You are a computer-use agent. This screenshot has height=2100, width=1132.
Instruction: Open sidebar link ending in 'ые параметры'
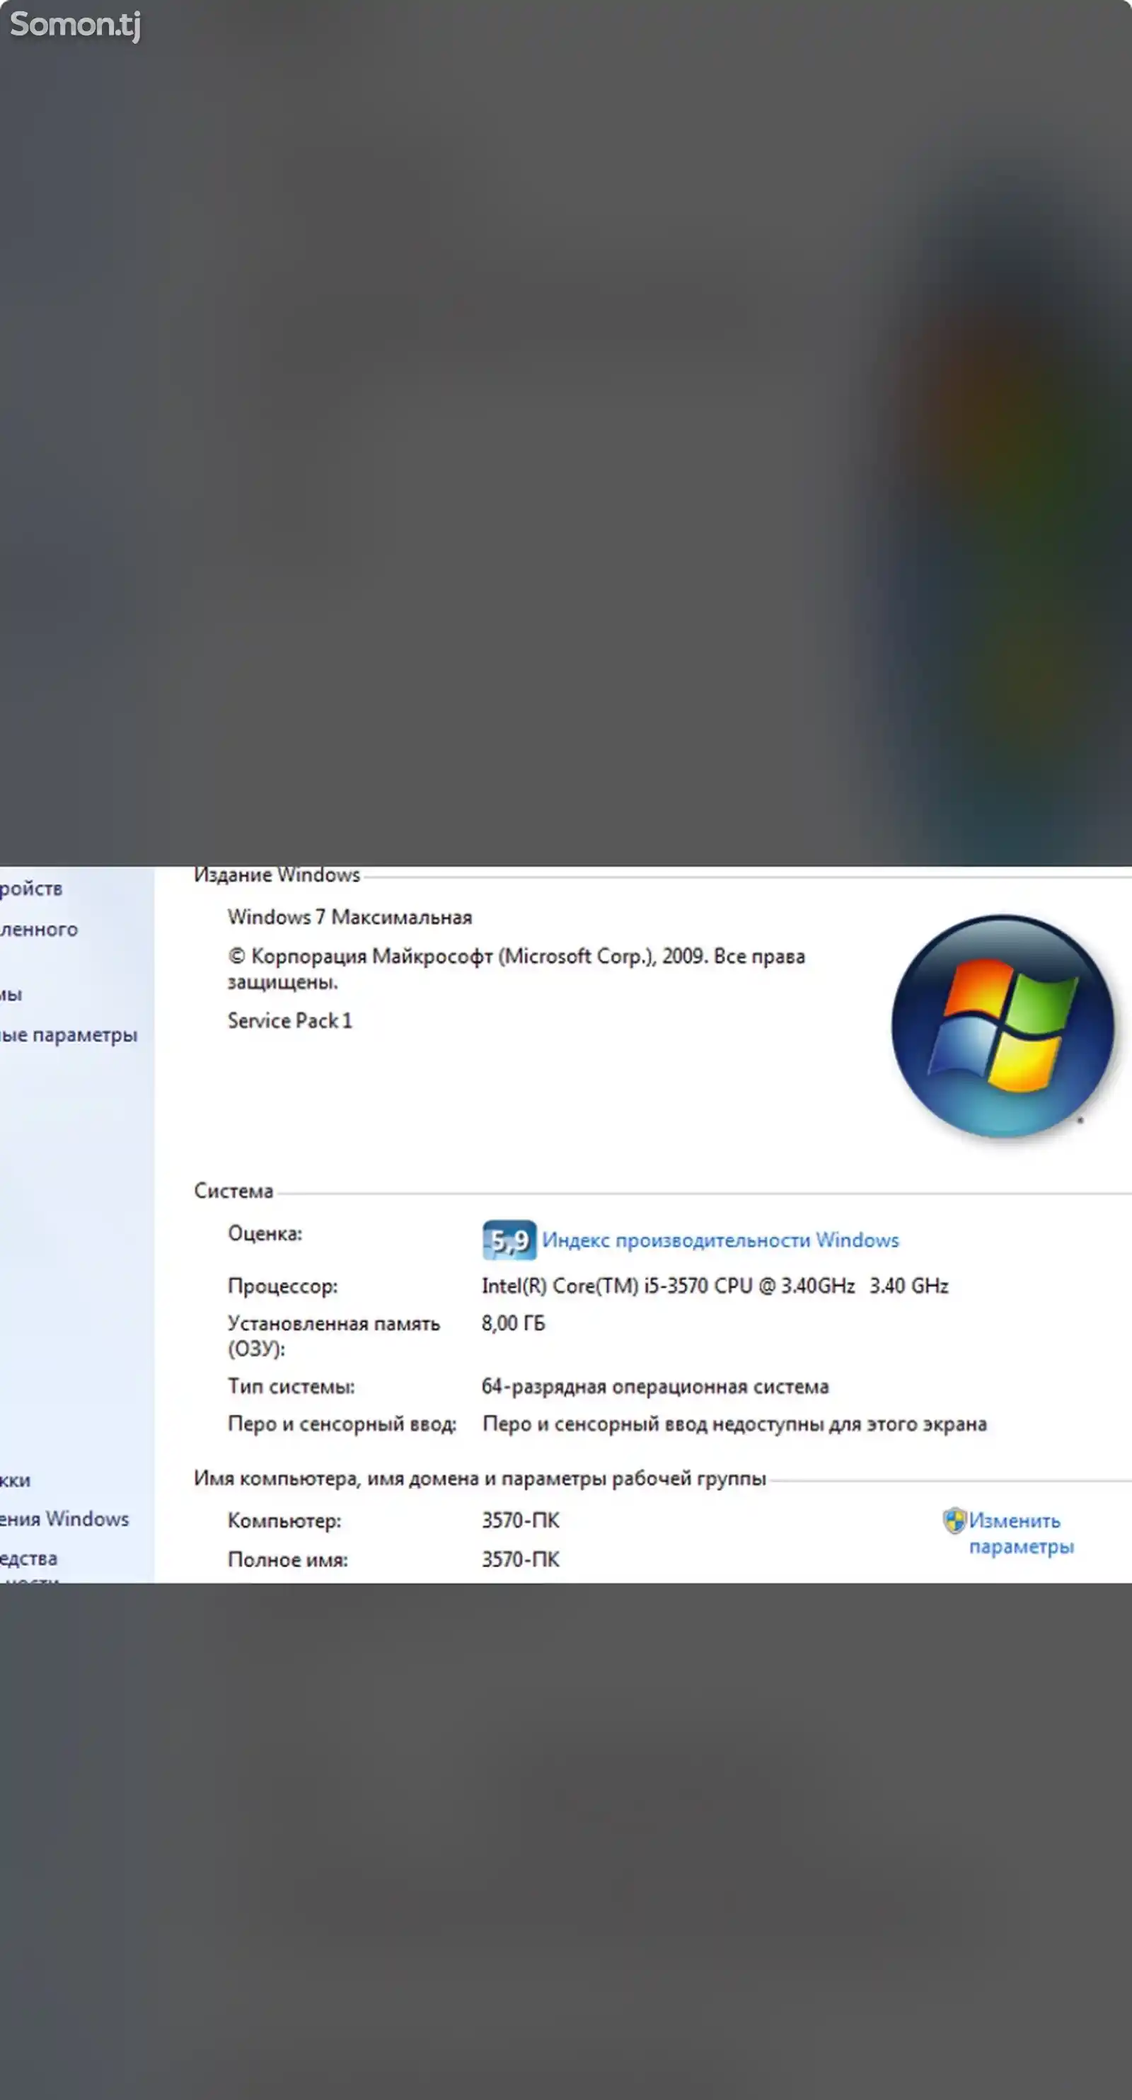(69, 1034)
